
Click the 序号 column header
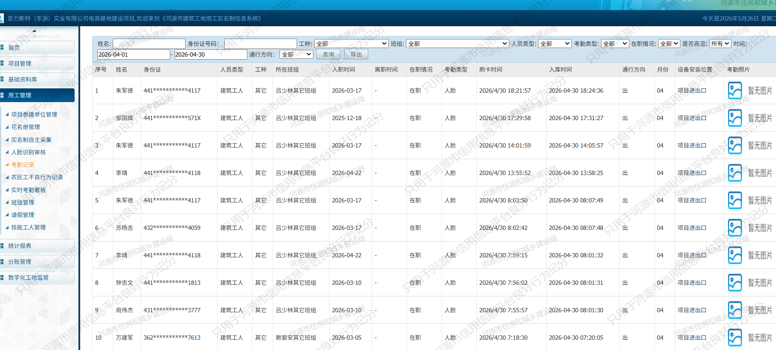pos(101,69)
